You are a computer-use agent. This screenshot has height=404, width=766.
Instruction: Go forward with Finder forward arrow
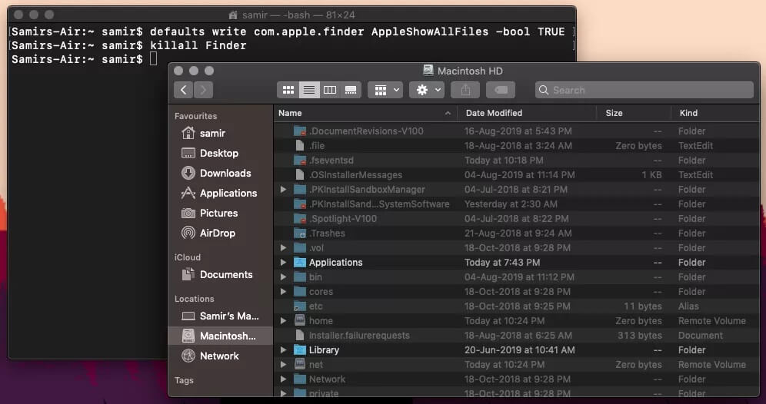point(203,90)
